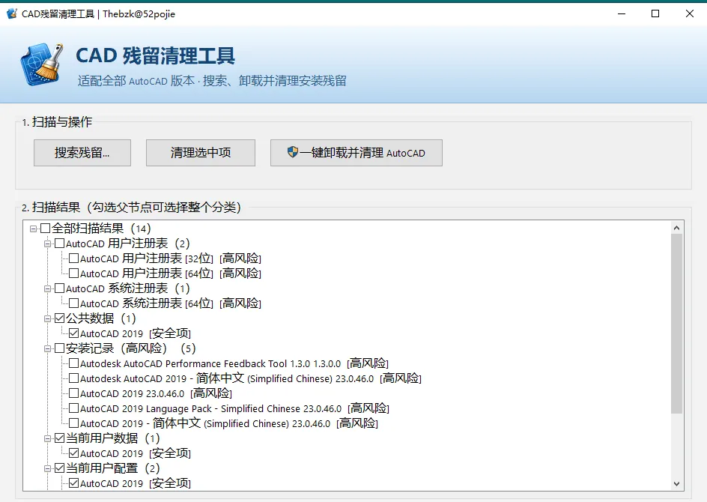
Task: Click the CAD cleaner title bar app icon
Action: (12, 13)
